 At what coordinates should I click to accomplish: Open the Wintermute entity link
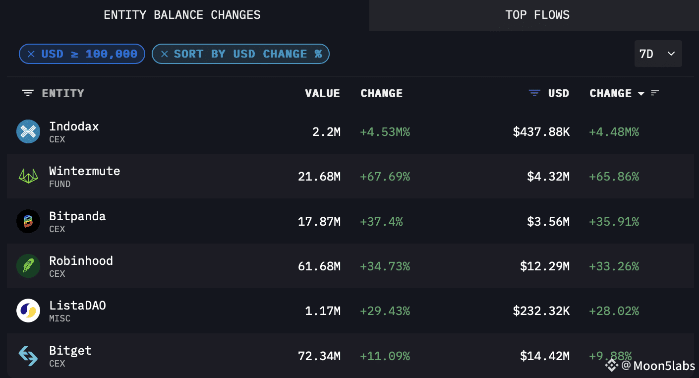[x=84, y=171]
